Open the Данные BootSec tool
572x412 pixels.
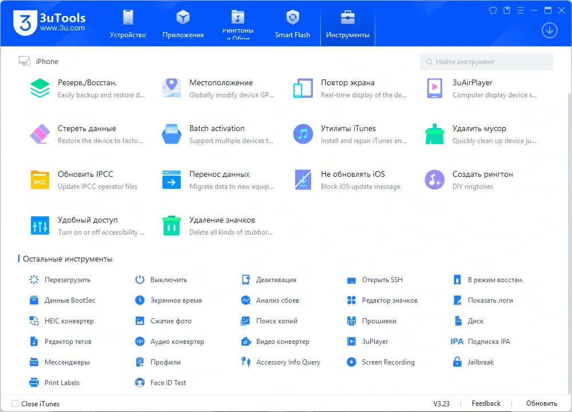62,300
